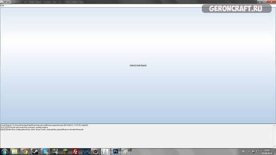The width and height of the screenshot is (276, 155).
Task: Click the DE language indicator
Action: coord(243,151)
